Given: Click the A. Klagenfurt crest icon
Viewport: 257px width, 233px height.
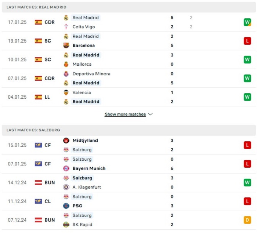Looking at the screenshot, I should pos(66,187).
